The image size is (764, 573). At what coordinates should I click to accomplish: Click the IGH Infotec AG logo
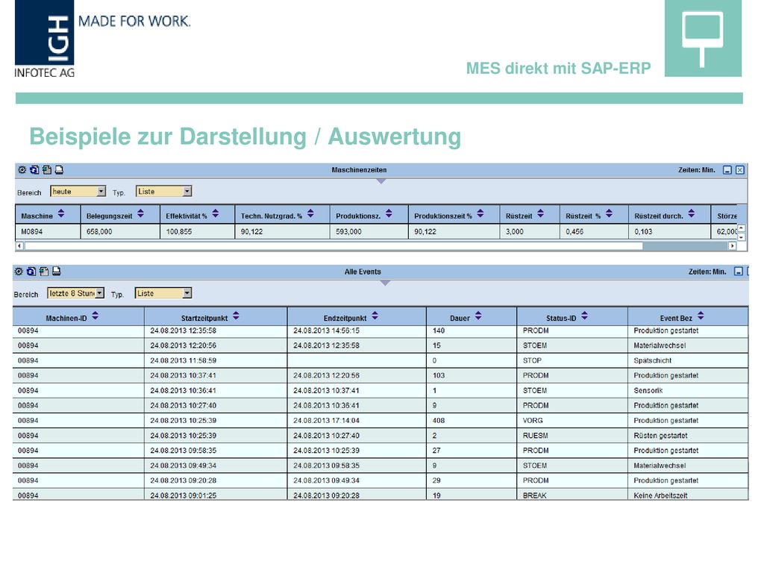click(x=45, y=39)
